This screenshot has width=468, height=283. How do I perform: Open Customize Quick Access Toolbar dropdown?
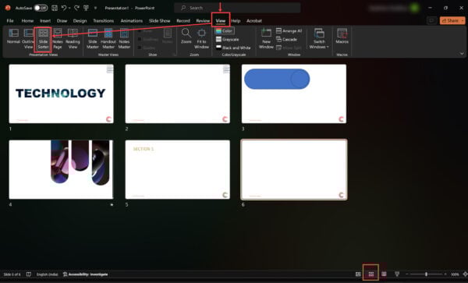tap(95, 8)
